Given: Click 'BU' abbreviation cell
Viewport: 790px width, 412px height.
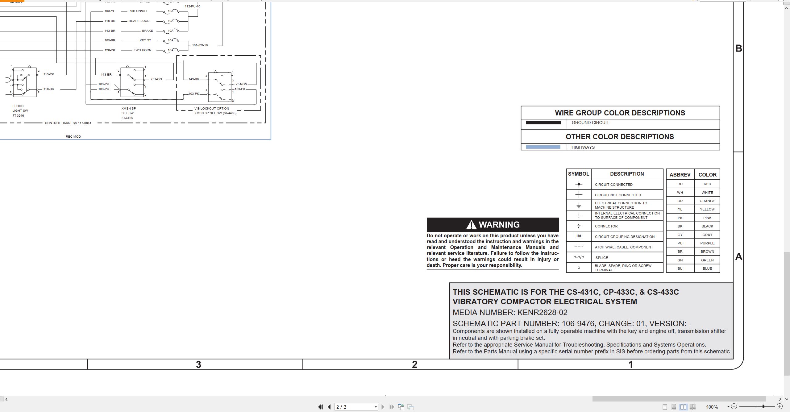Looking at the screenshot, I should 680,268.
